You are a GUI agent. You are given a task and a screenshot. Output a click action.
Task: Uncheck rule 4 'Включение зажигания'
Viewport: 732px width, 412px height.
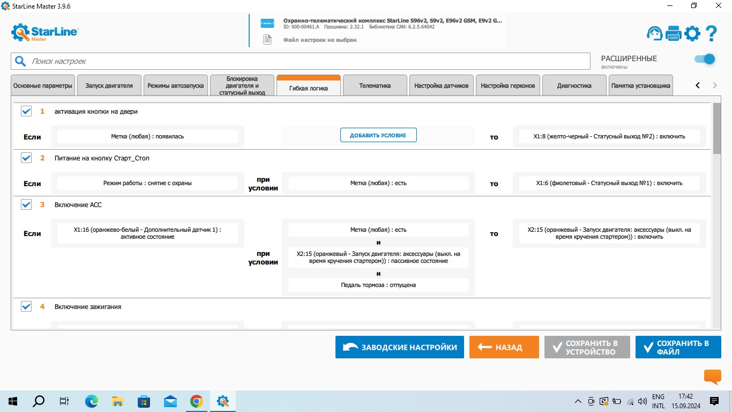[x=26, y=307]
